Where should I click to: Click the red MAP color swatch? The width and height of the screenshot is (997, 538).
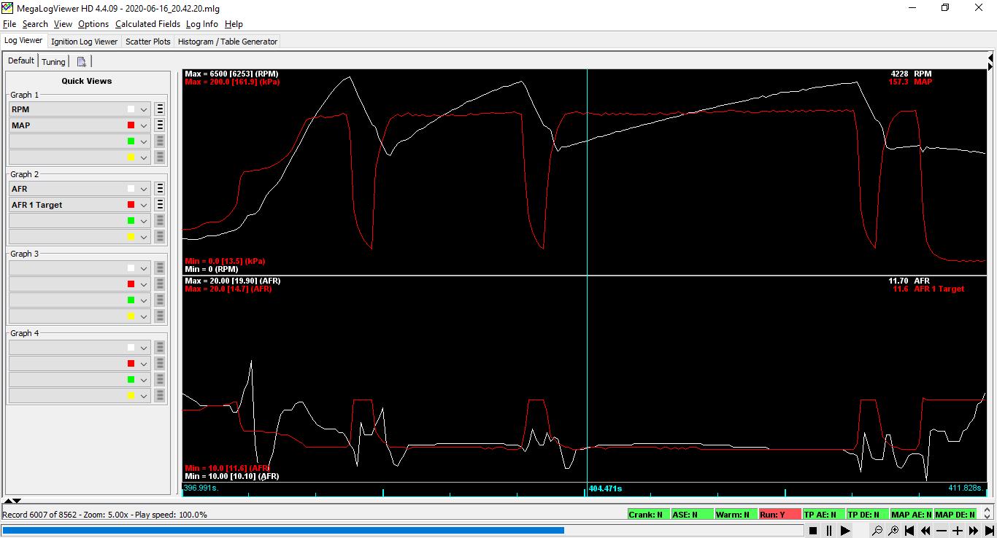(131, 125)
